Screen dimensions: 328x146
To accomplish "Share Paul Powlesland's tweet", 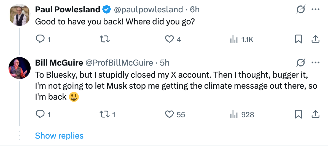I will click(315, 40).
